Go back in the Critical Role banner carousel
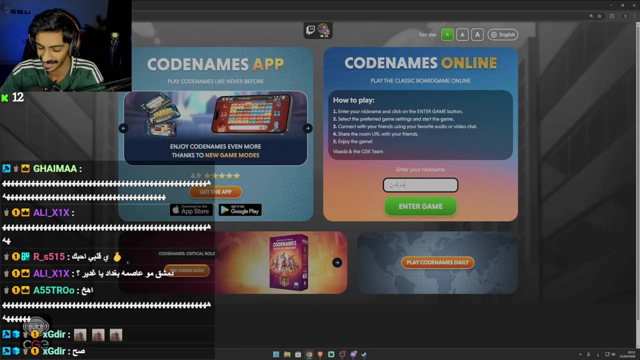Viewport: 640px width, 360px height. [x=128, y=262]
